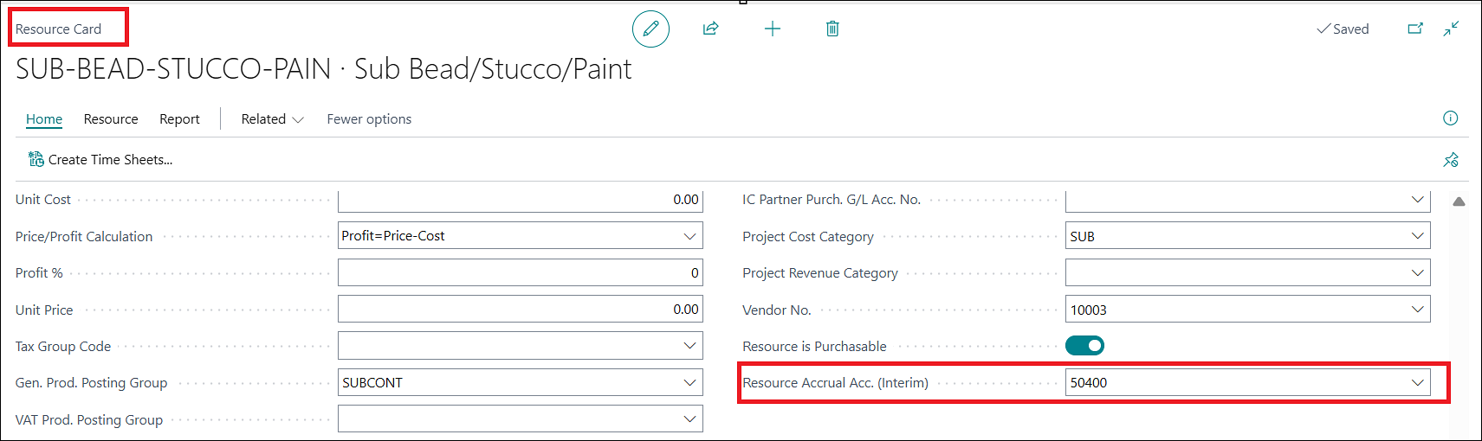Click the pin action bar icon
1482x441 pixels.
[1451, 160]
